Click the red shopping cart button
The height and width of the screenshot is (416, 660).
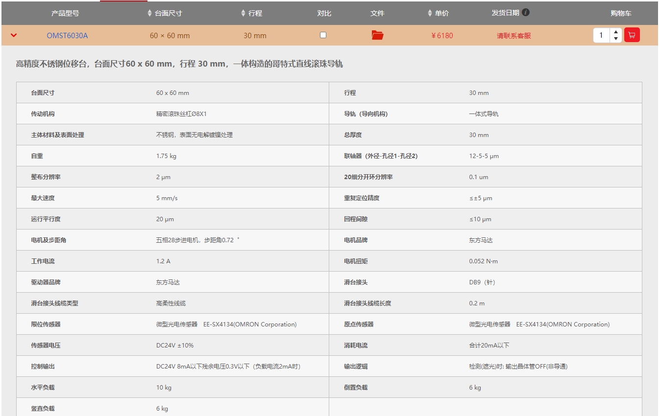coord(632,35)
